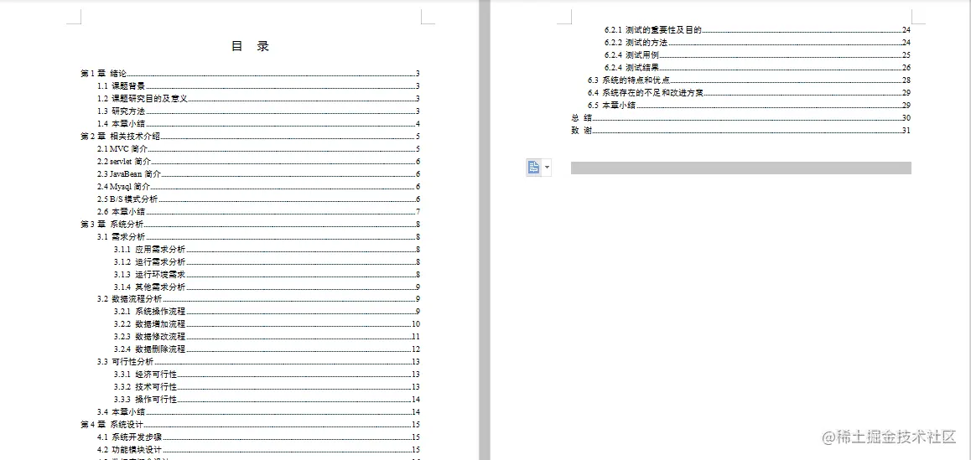Click page number 30 beside 总结

pos(906,117)
